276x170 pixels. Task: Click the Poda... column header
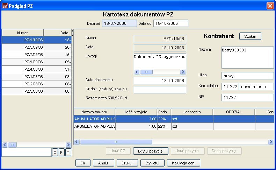coord(164,112)
